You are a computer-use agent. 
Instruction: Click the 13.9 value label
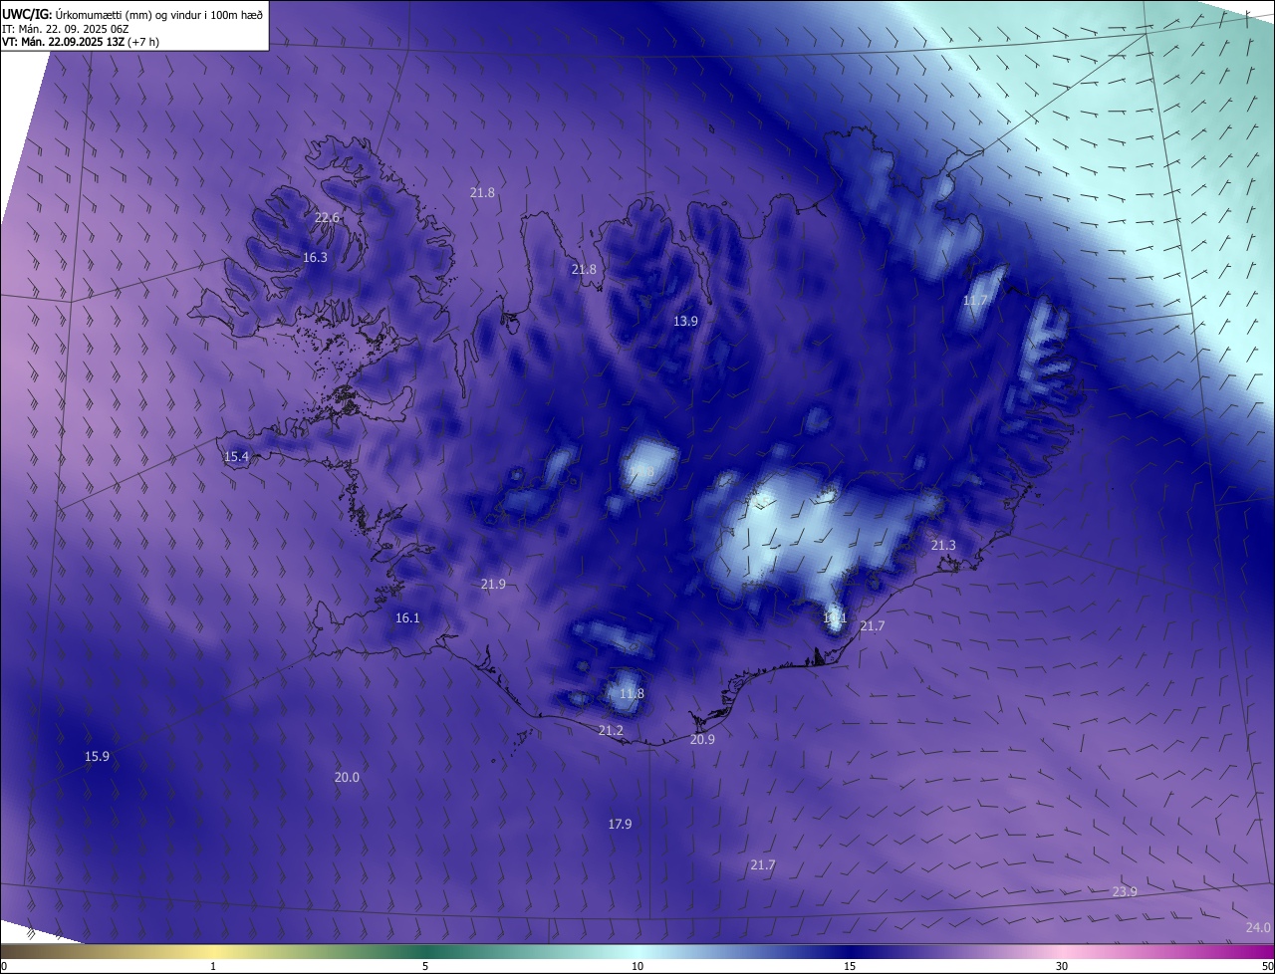click(685, 321)
